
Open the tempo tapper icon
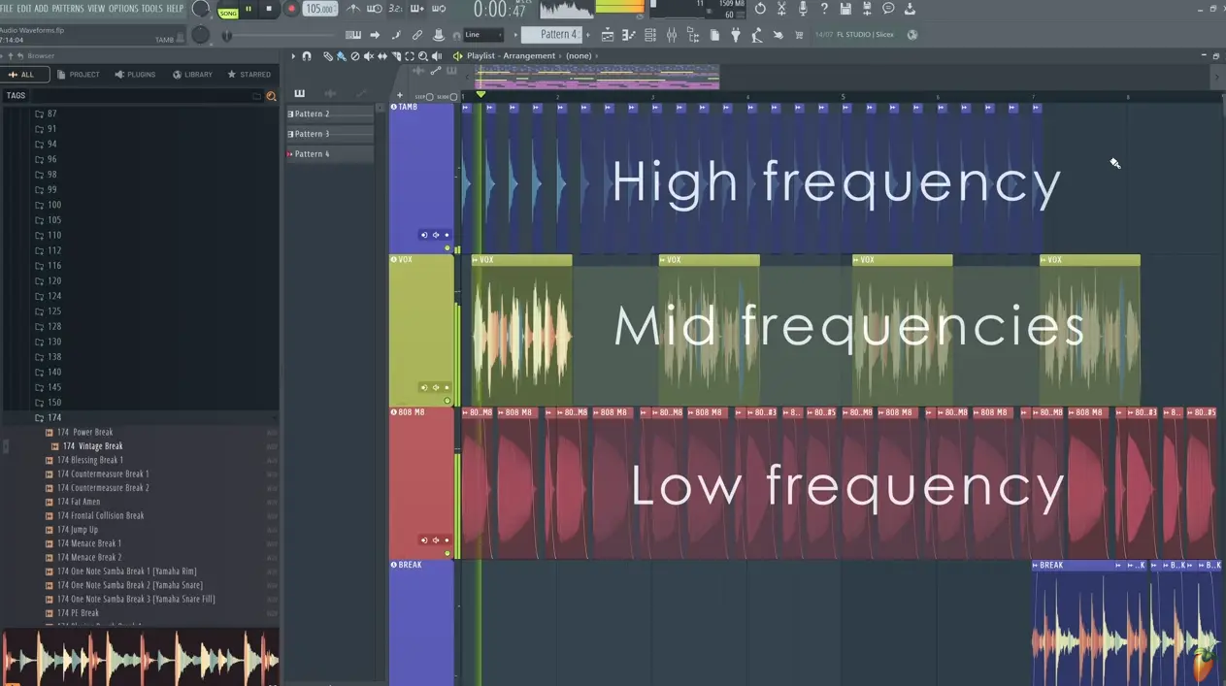click(x=756, y=35)
